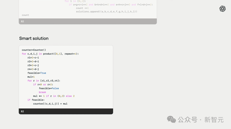Click the "count" expression in top cell
231x129 pixels.
(x=25, y=15)
